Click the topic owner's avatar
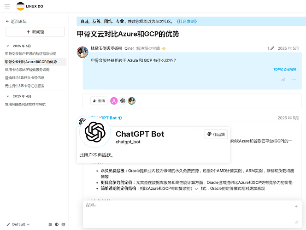Image resolution: width=306 pixels, height=230 pixels. click(x=82, y=53)
